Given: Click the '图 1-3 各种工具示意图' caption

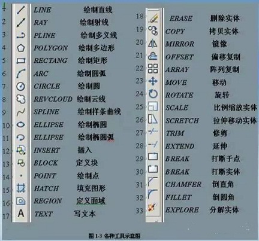Looking at the screenshot, I should [115, 236].
